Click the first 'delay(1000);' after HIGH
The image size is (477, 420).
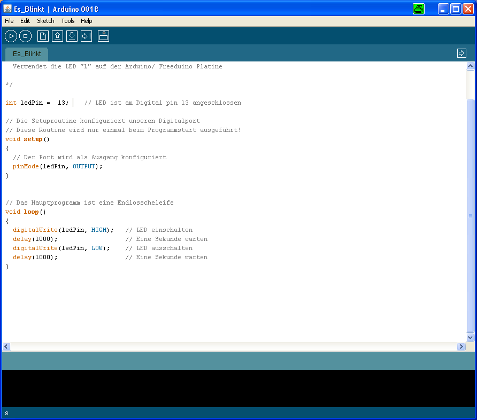tap(35, 239)
